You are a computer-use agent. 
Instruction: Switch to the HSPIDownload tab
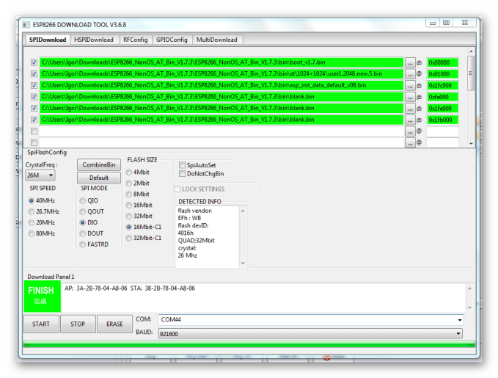click(94, 40)
